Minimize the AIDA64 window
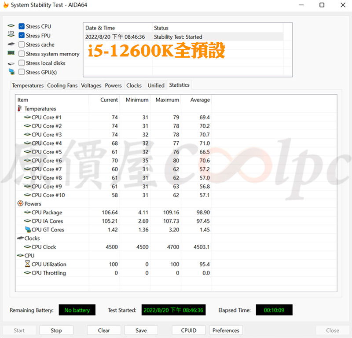The width and height of the screenshot is (352, 338). [x=301, y=5]
